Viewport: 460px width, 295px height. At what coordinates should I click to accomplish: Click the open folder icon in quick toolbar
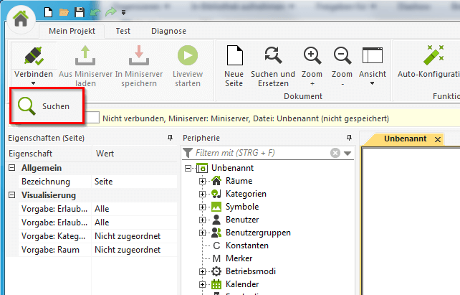pyautogui.click(x=64, y=12)
